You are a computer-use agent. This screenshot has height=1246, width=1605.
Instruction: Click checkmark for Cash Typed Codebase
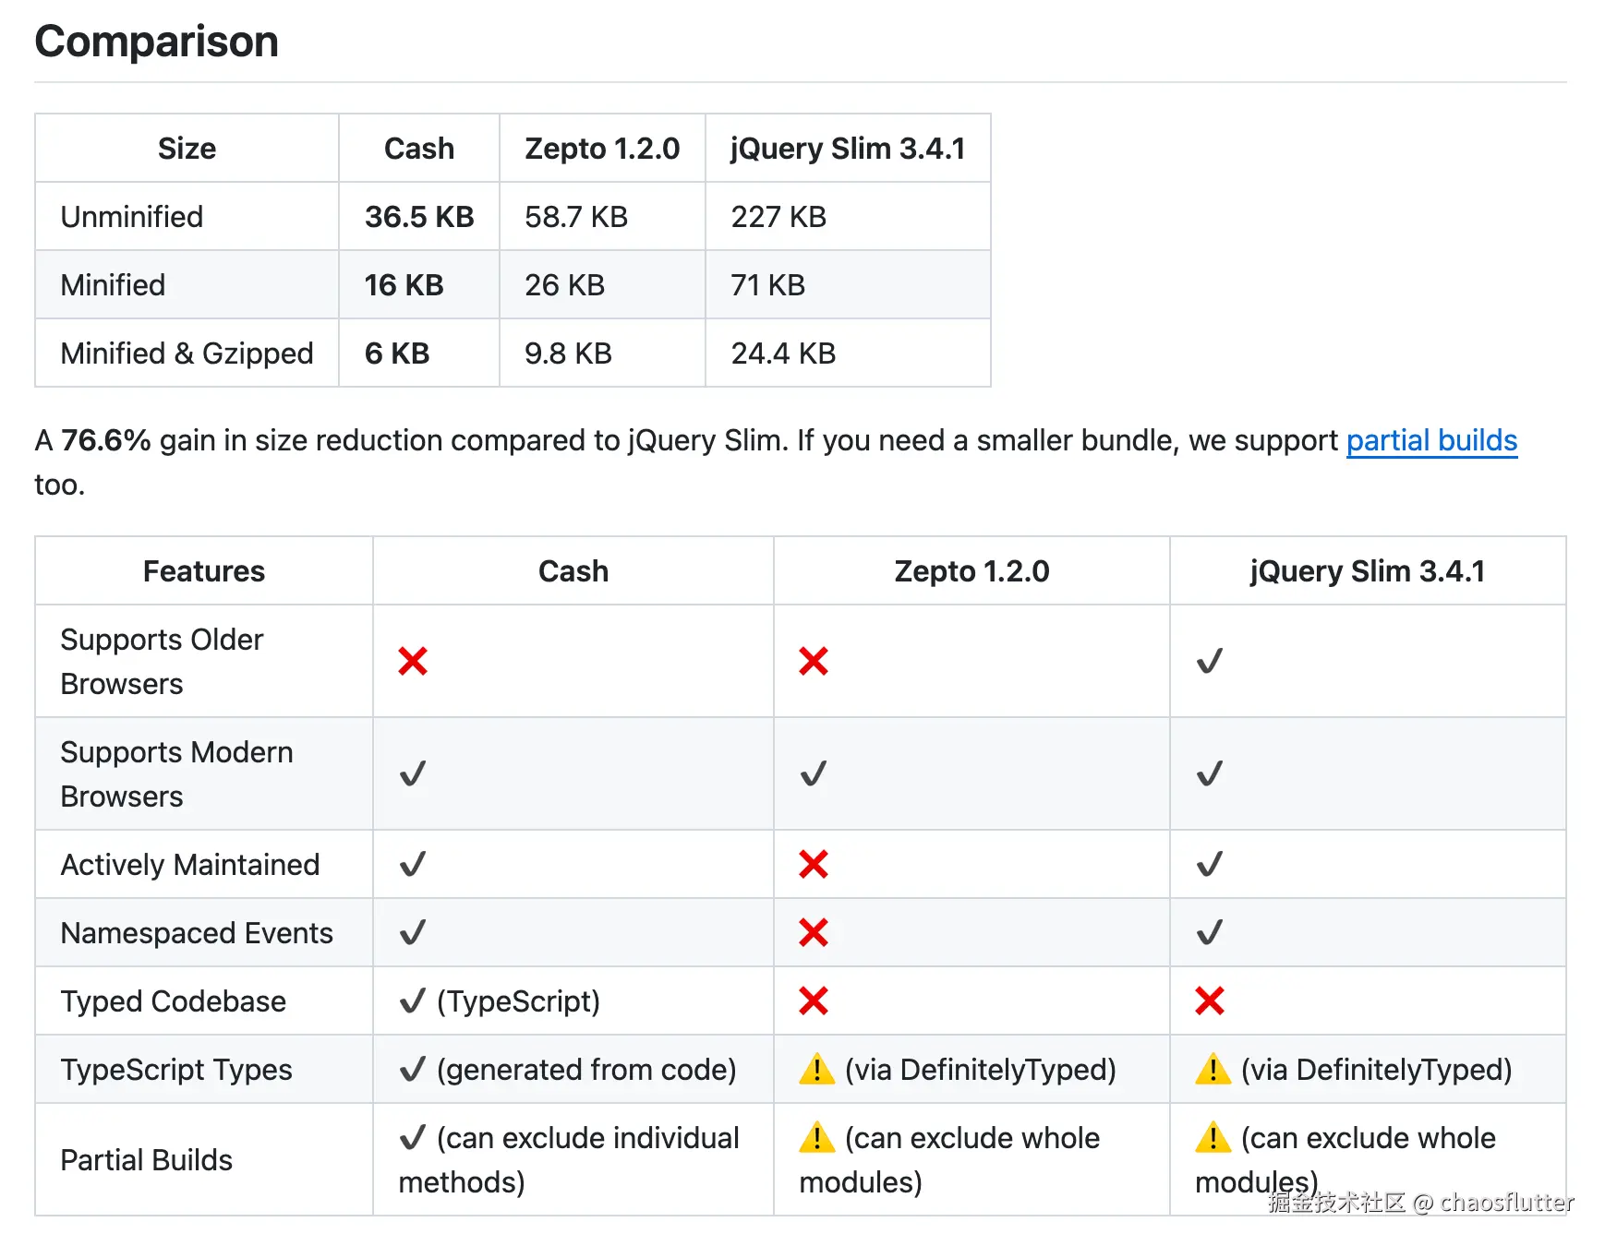[413, 1000]
